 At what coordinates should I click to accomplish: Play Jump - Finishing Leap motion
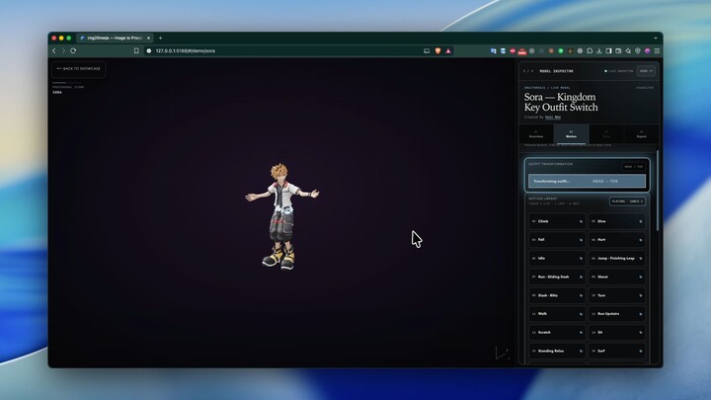click(616, 258)
